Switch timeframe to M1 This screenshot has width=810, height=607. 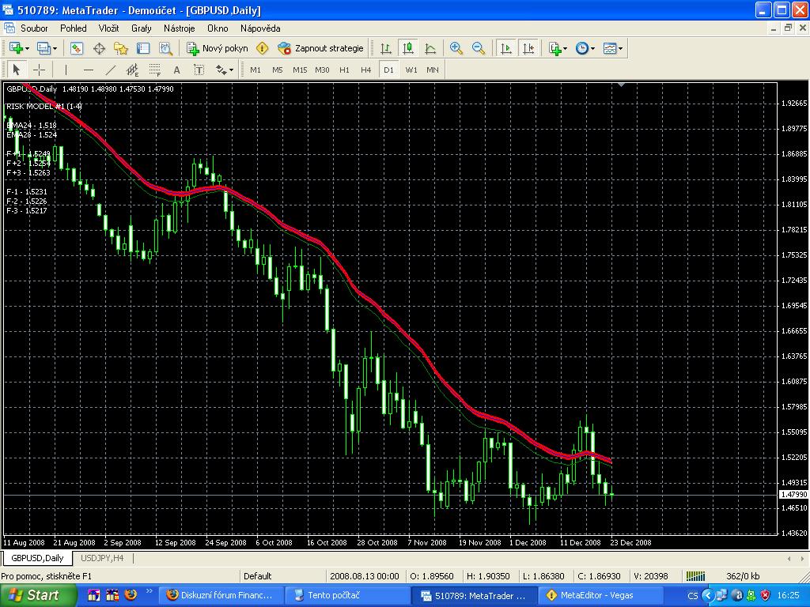pyautogui.click(x=255, y=70)
